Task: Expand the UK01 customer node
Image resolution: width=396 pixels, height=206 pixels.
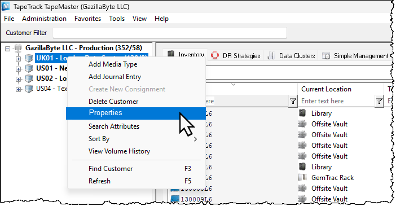Action: 18,59
